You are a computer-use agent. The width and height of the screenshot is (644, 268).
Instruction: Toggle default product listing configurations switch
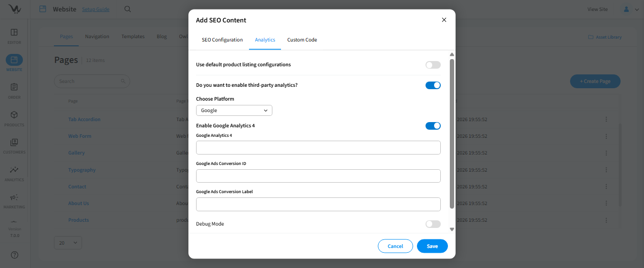pos(433,65)
